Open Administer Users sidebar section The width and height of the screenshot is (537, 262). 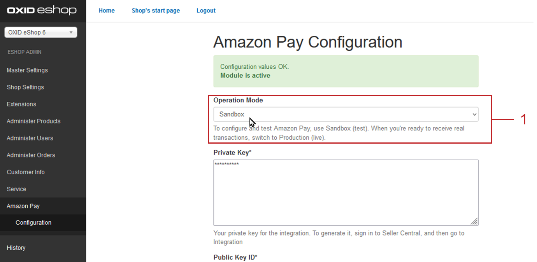click(30, 138)
